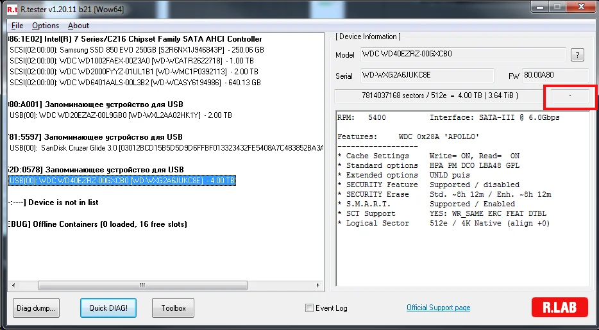
Task: Open the File menu
Action: [17, 26]
